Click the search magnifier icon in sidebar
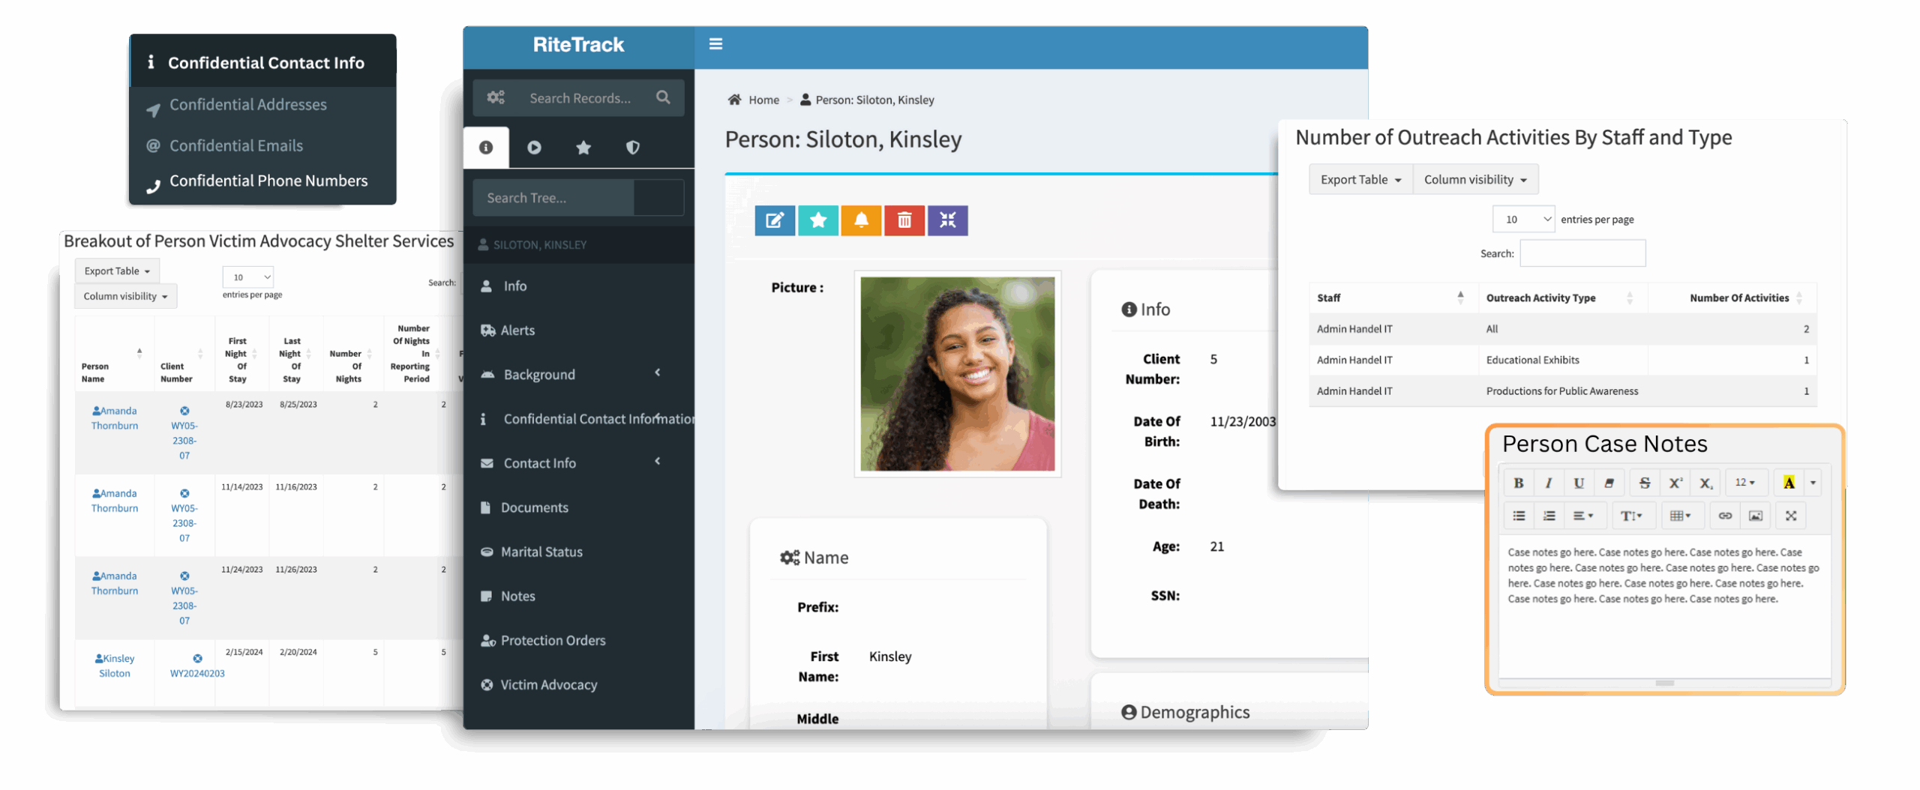 [663, 97]
